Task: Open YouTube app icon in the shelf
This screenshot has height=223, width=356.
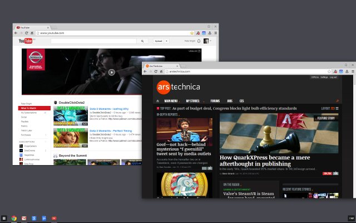Action: (54, 218)
